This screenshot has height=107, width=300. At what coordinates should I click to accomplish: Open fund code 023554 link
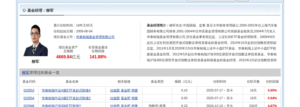click(29, 98)
